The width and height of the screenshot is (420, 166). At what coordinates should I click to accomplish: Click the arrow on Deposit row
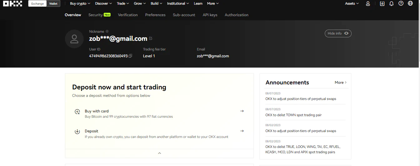click(242, 131)
